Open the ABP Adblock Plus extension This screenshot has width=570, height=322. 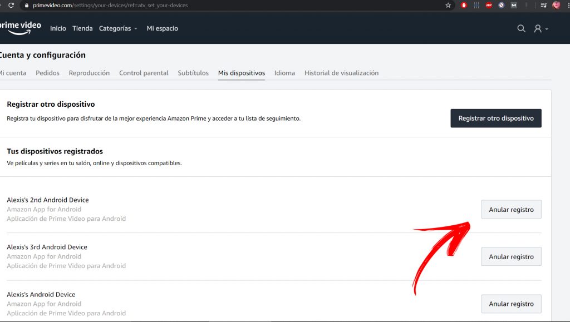489,5
